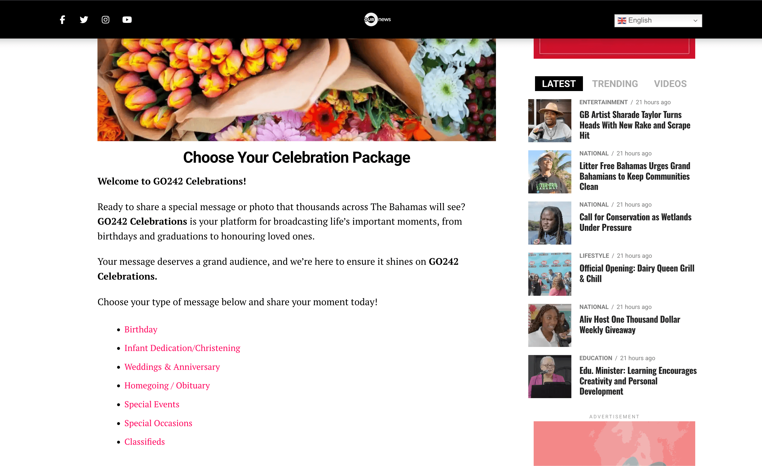Screen dimensions: 762x466
Task: Open the Facebook social icon
Action: click(62, 20)
